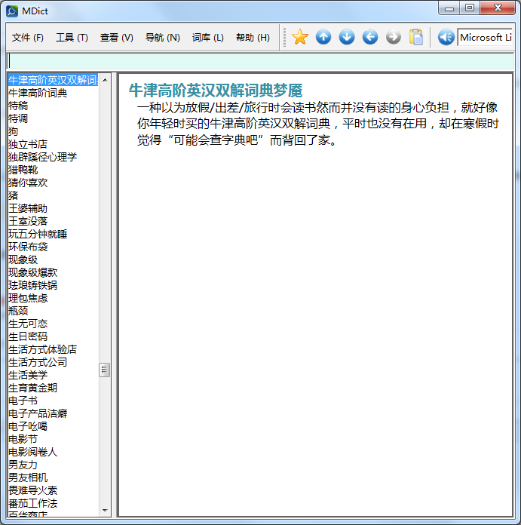The width and height of the screenshot is (521, 525).
Task: Click the clipboard paste icon
Action: [416, 37]
